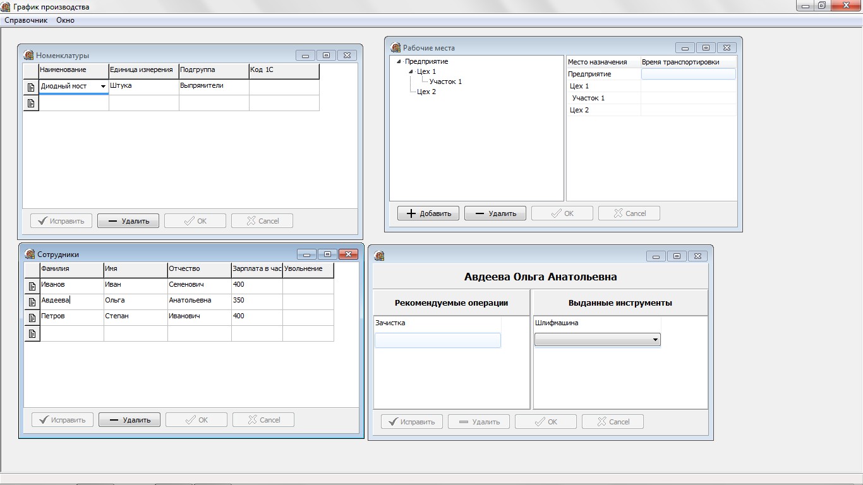Screen dimensions: 863x485
Task: Click the input field below Зачистка
Action: 438,340
